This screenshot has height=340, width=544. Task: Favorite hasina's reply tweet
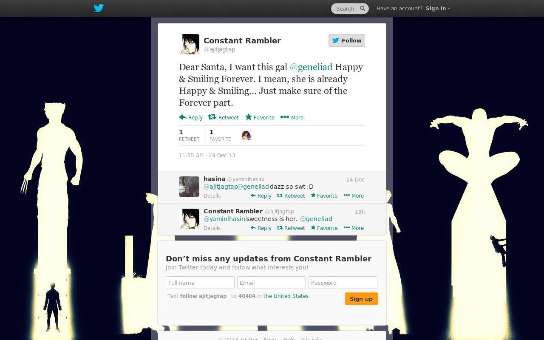(x=324, y=195)
